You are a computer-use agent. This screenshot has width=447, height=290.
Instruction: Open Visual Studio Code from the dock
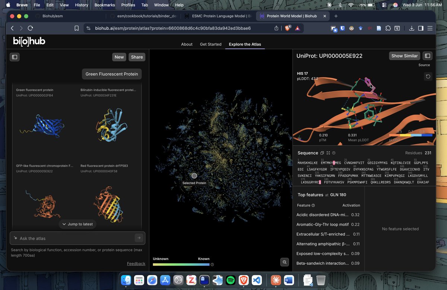(257, 280)
